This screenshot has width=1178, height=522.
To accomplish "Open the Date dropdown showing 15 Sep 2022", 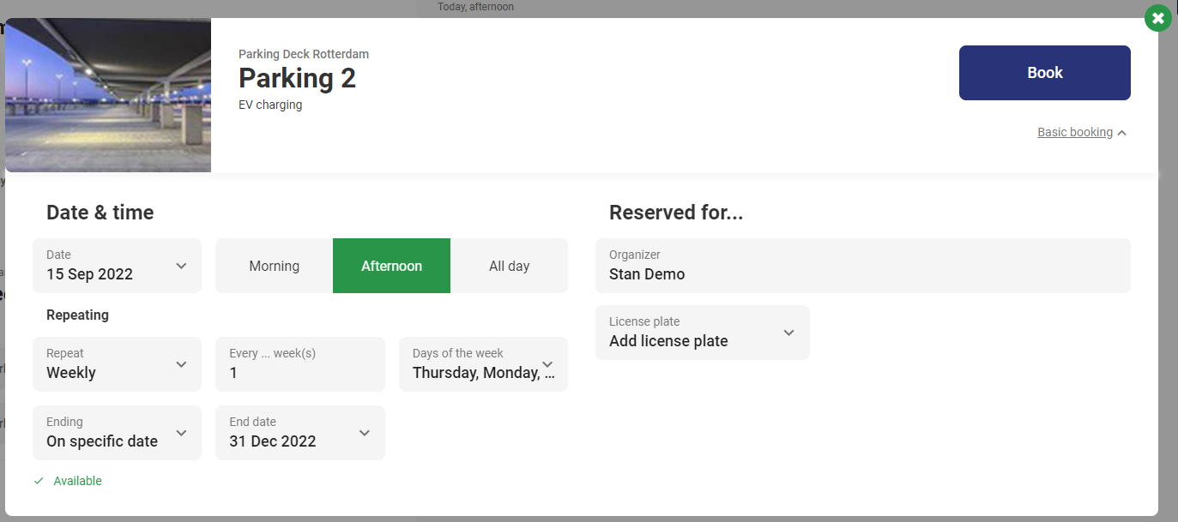I will (117, 266).
